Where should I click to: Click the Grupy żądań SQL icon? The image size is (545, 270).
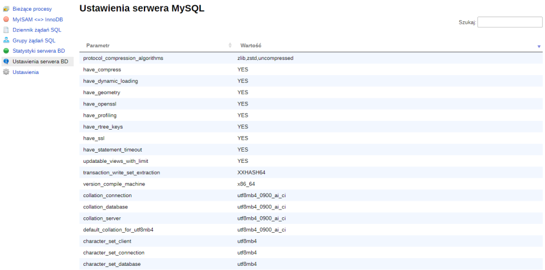pos(6,40)
